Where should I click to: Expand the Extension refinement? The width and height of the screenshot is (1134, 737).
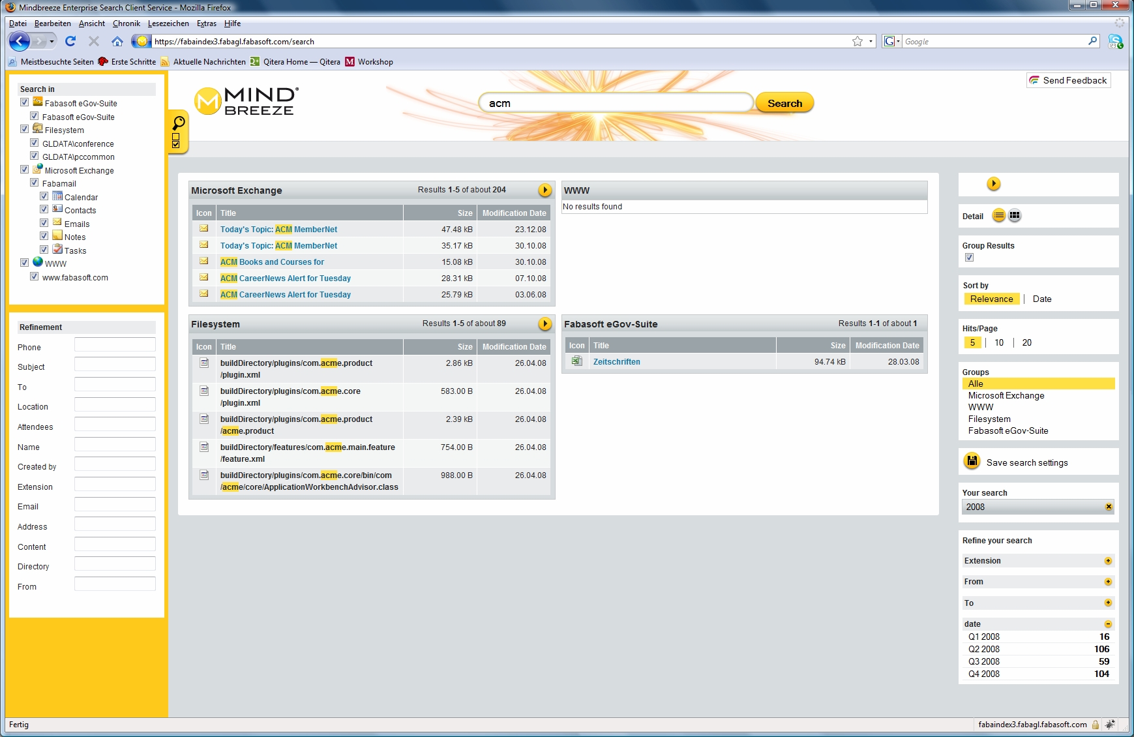pos(1108,561)
